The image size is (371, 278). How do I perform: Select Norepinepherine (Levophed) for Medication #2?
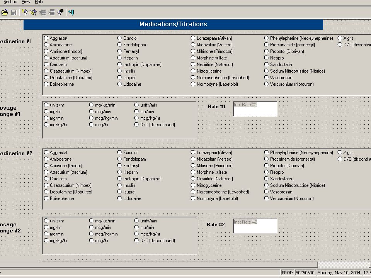[x=193, y=192]
